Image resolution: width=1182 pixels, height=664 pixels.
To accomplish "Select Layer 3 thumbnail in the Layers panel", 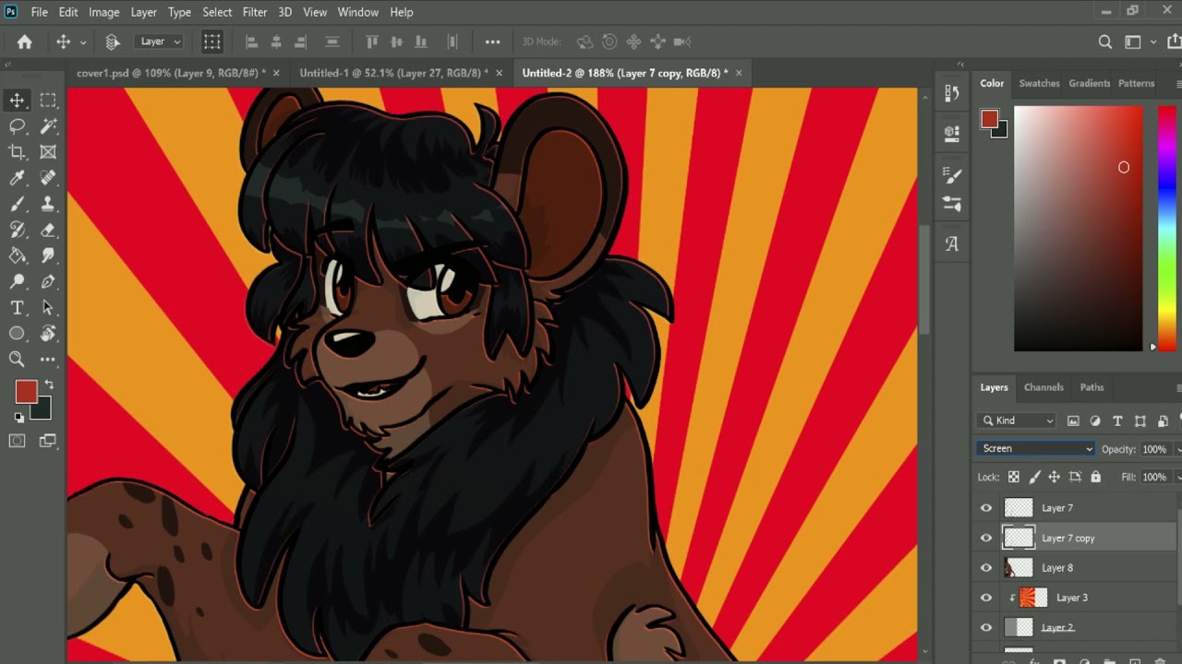I will click(1033, 598).
